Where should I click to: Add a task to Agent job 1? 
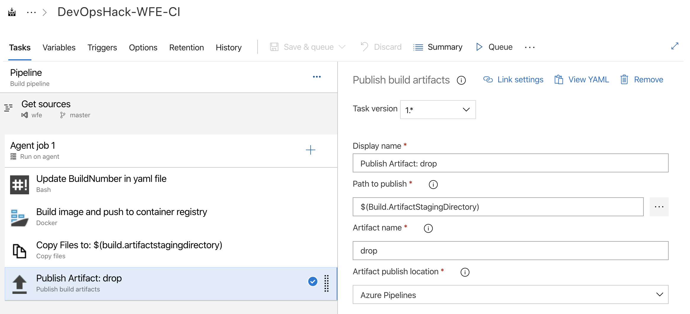tap(311, 150)
